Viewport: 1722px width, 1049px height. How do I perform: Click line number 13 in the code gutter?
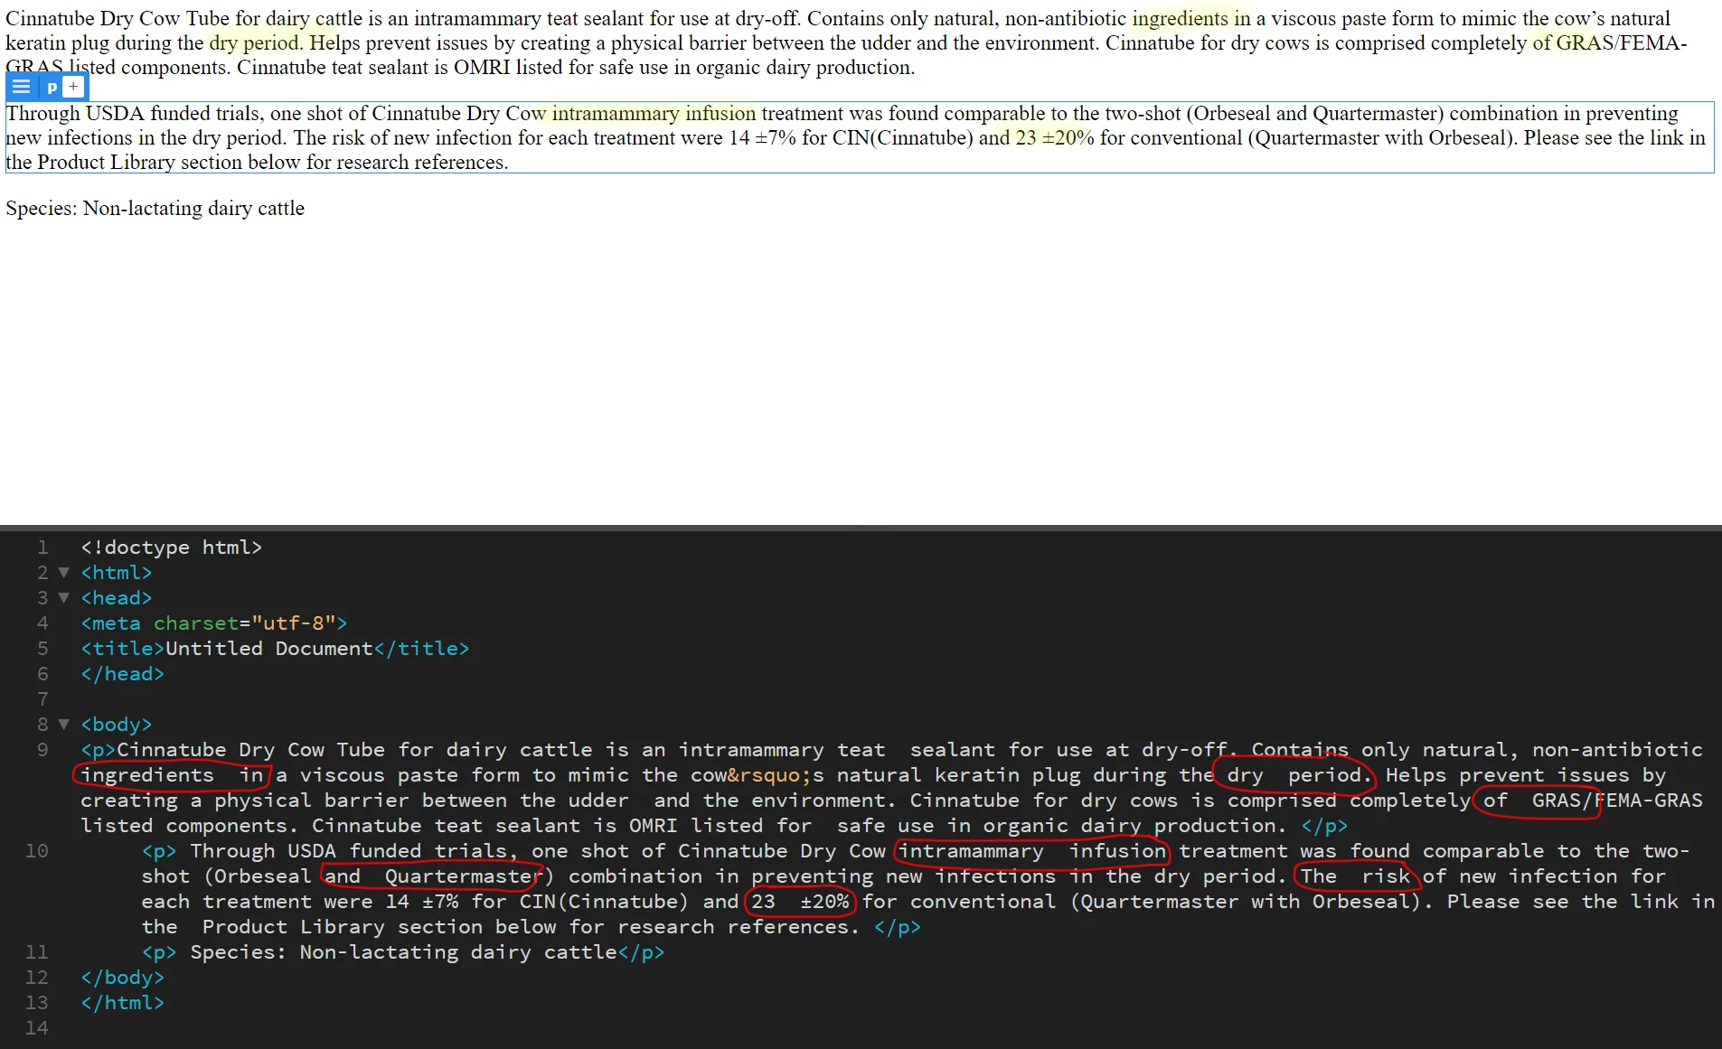37,1002
